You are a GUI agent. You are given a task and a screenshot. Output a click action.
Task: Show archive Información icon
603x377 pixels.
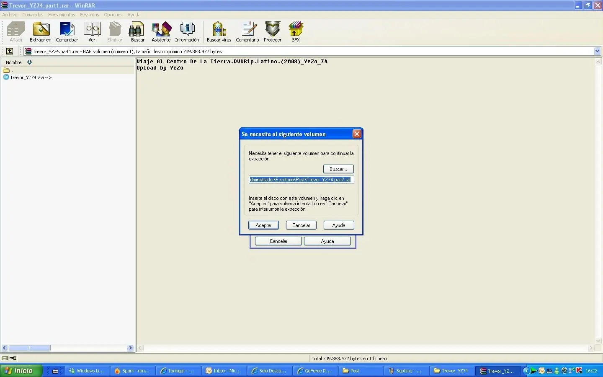tap(187, 29)
